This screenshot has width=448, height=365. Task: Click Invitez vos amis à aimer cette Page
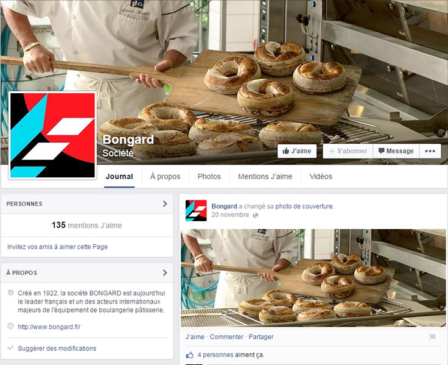pyautogui.click(x=57, y=247)
